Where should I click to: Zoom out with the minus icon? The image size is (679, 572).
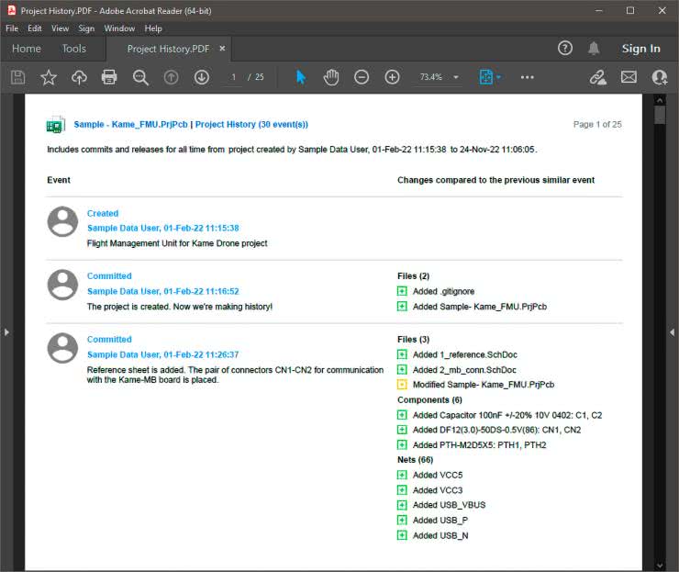[x=362, y=77]
